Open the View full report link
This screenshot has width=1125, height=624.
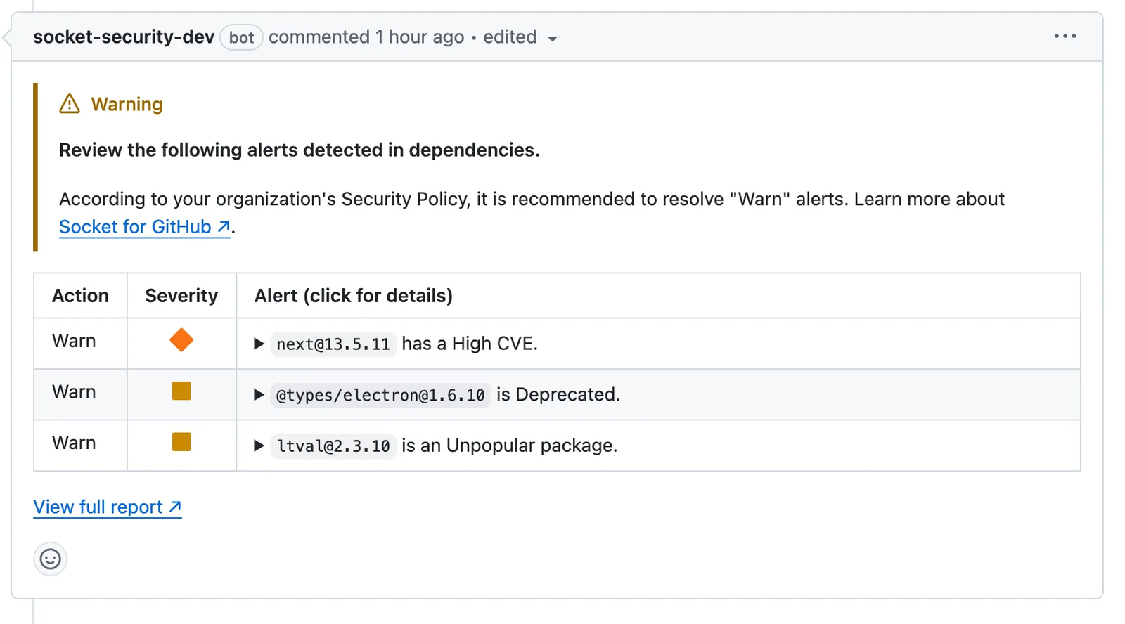click(107, 507)
